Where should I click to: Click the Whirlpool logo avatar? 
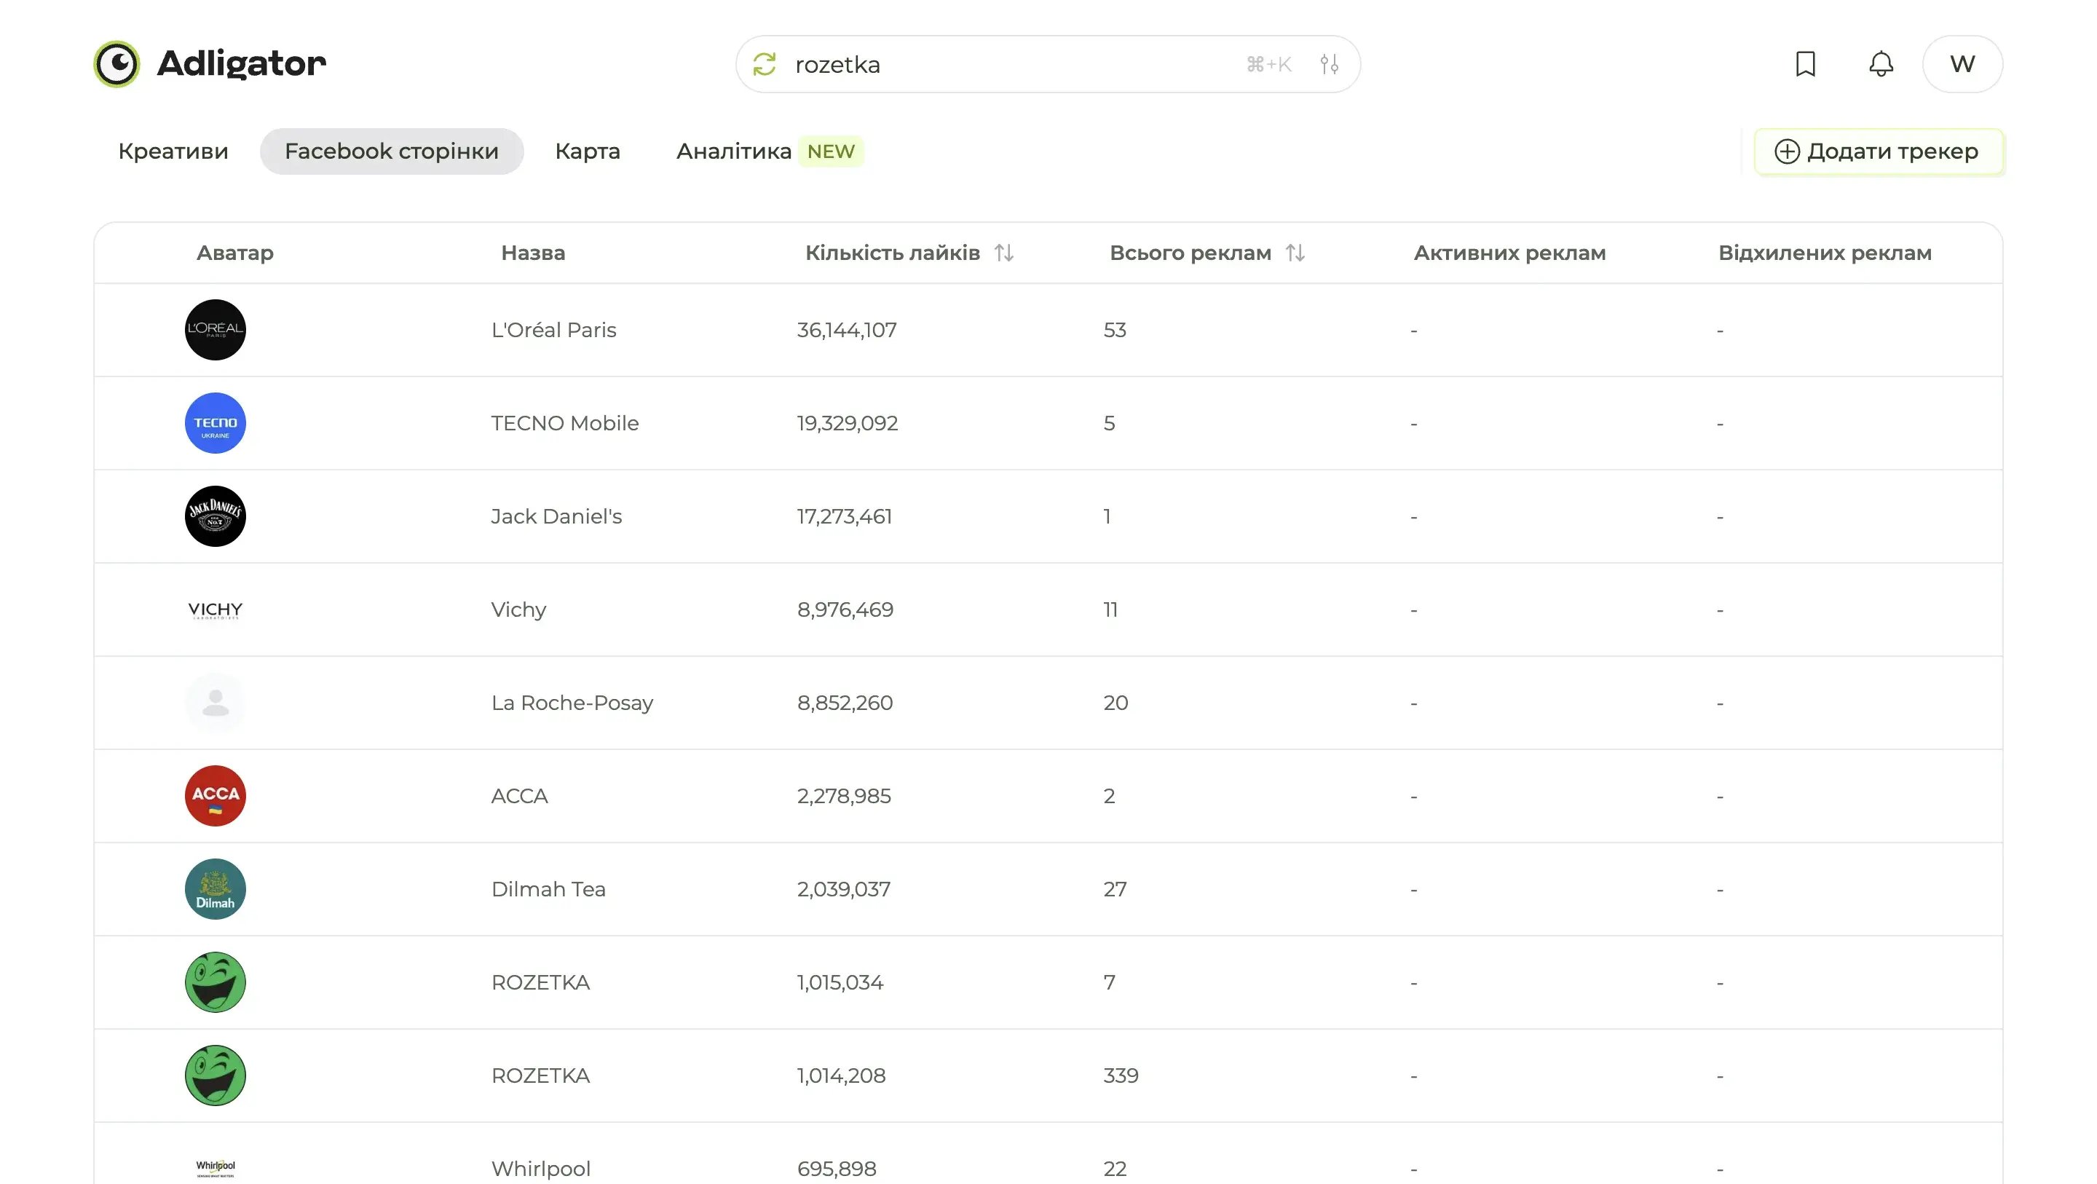(x=215, y=1169)
